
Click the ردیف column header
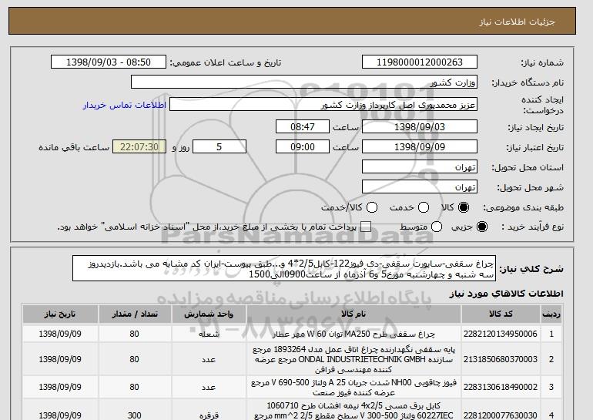pyautogui.click(x=551, y=314)
